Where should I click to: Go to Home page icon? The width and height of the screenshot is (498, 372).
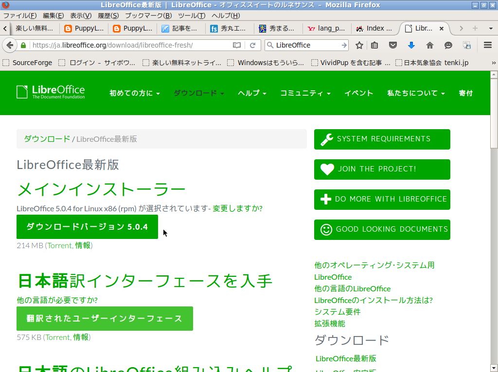pyautogui.click(x=430, y=45)
